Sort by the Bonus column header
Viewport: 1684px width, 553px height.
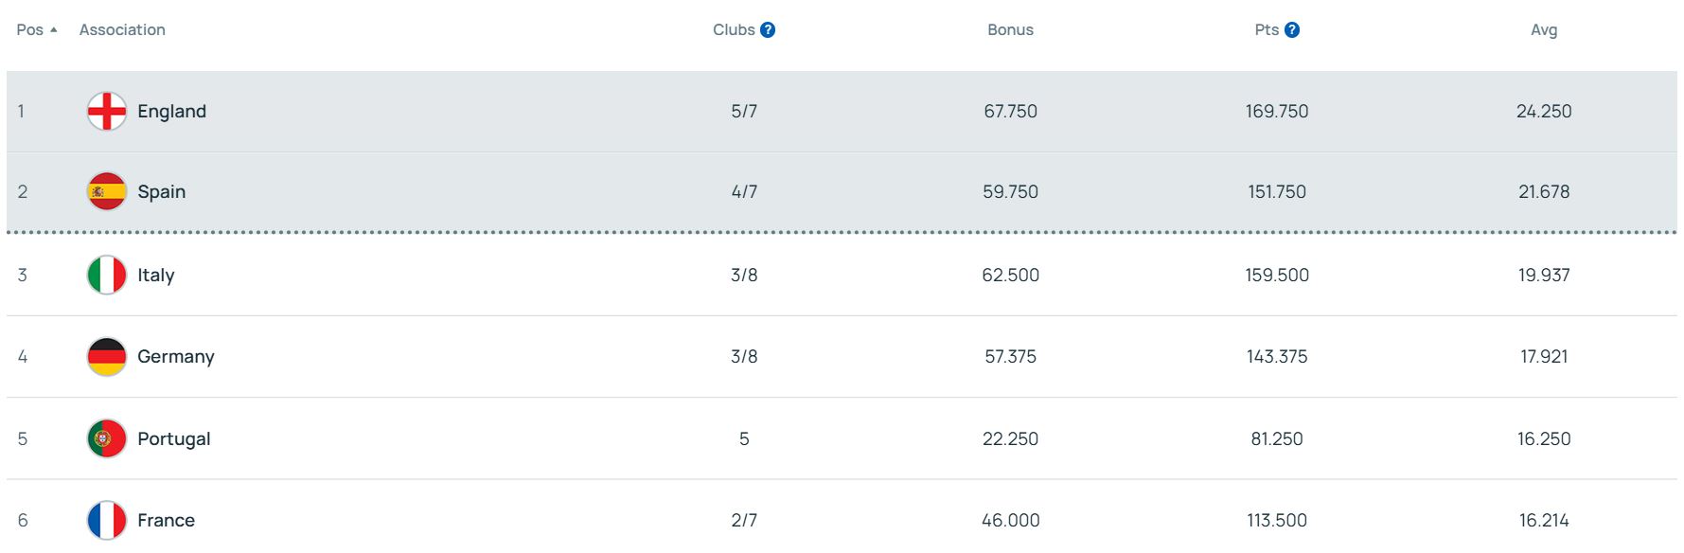tap(1010, 30)
